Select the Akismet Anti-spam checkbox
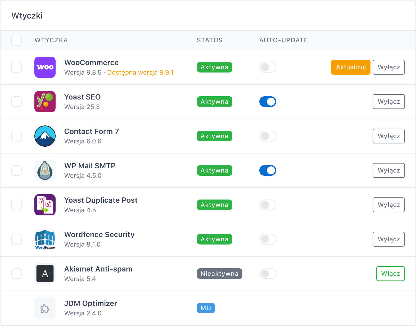Screen dimensions: 416x326 (16, 274)
